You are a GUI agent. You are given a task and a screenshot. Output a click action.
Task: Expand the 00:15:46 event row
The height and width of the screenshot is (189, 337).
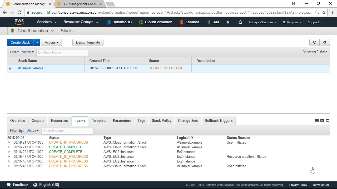[x=9, y=161]
